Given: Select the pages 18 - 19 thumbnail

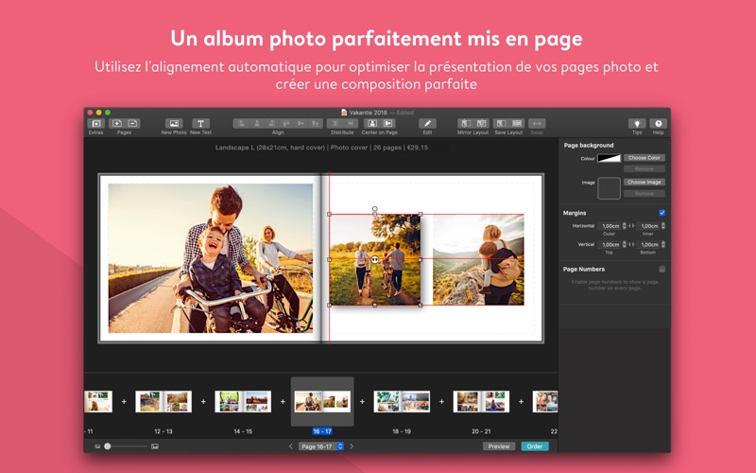Looking at the screenshot, I should pyautogui.click(x=402, y=401).
